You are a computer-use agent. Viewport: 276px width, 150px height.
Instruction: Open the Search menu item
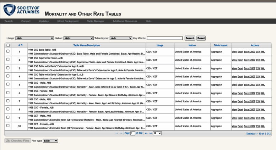tap(9, 21)
